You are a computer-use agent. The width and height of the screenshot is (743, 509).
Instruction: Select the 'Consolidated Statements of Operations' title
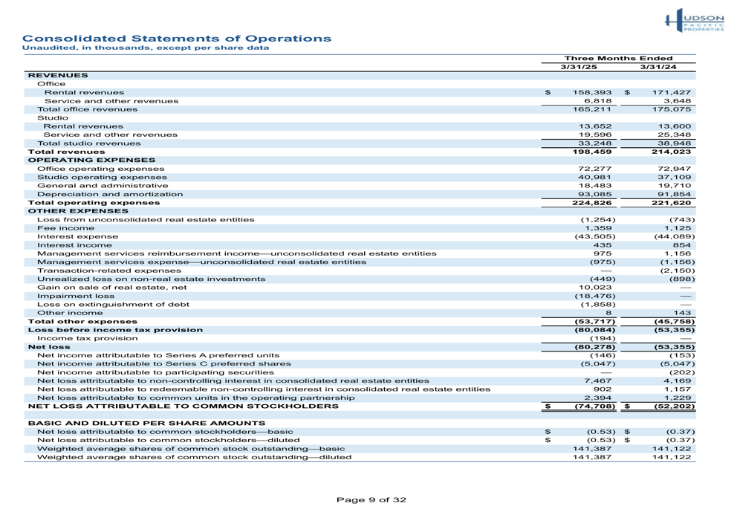[x=177, y=39]
